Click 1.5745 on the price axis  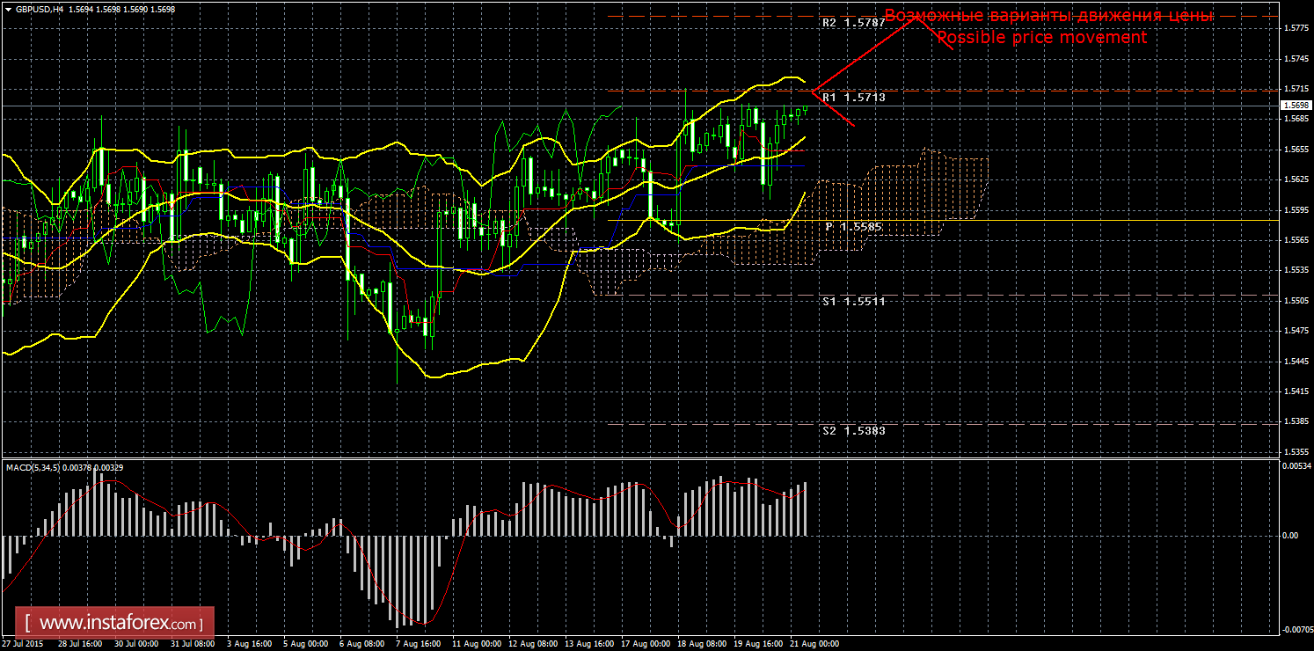click(1296, 59)
